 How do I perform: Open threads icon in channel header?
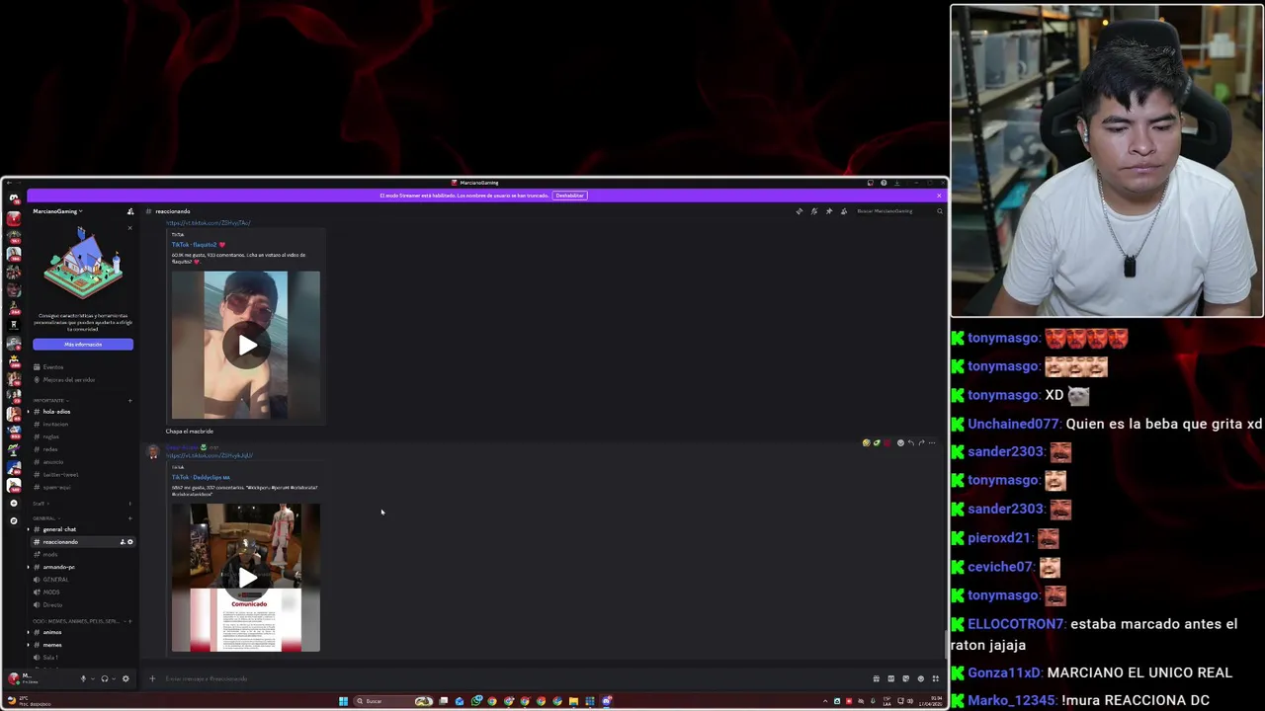click(800, 211)
